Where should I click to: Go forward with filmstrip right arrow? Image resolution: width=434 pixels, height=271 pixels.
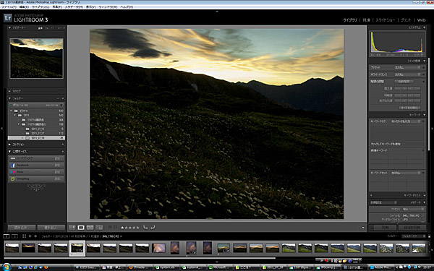(x=35, y=236)
